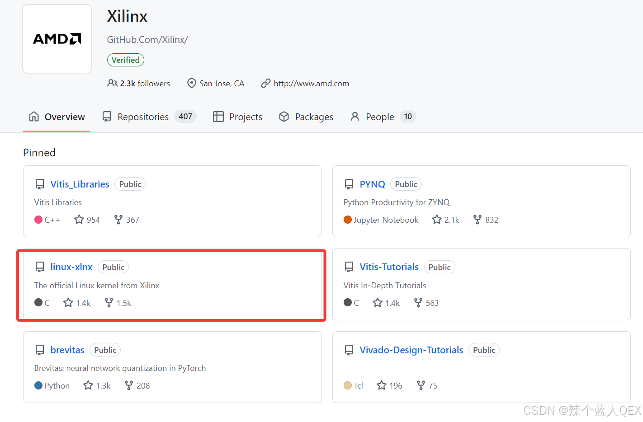Click the GitHub.Com/Xilinx/ subtitle text
The height and width of the screenshot is (422, 643).
coord(147,40)
